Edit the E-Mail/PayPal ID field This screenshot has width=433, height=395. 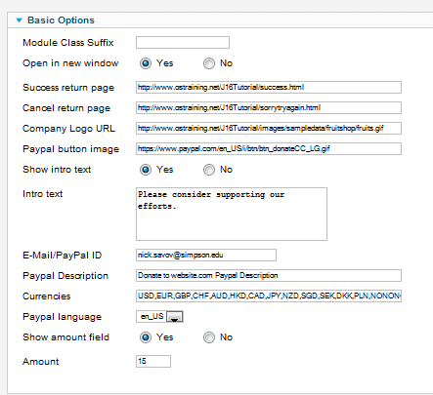tap(206, 256)
